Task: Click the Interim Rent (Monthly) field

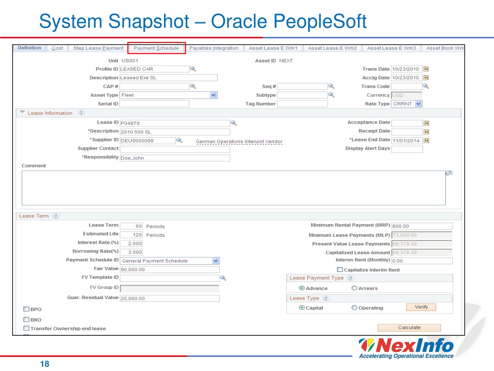Action: click(x=422, y=260)
